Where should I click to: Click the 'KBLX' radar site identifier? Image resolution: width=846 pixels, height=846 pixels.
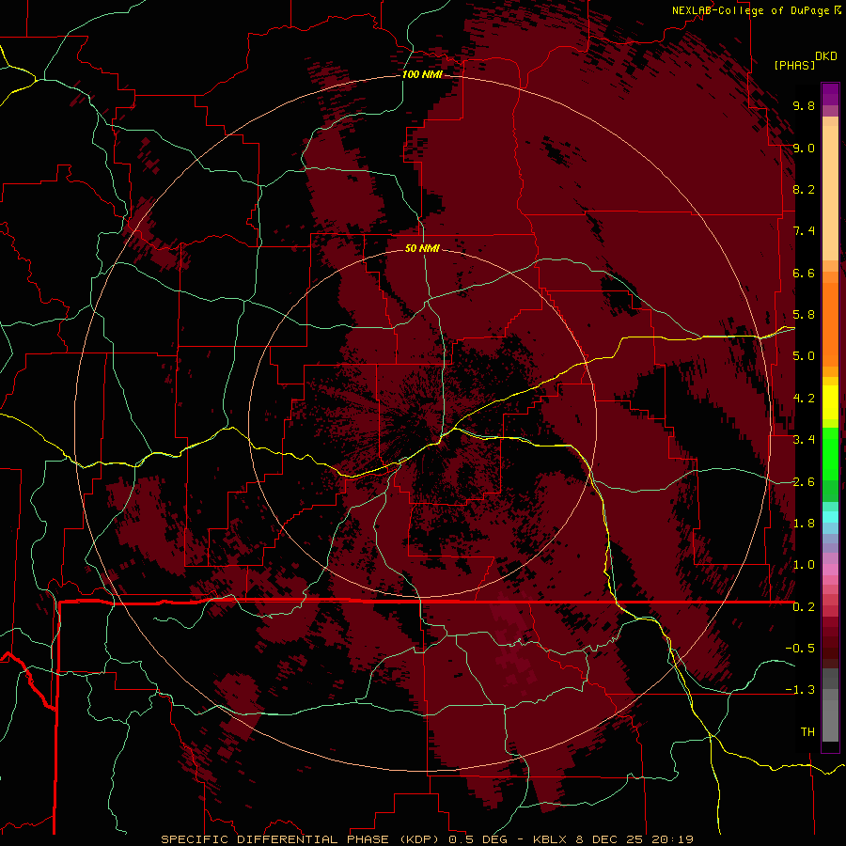pyautogui.click(x=549, y=839)
